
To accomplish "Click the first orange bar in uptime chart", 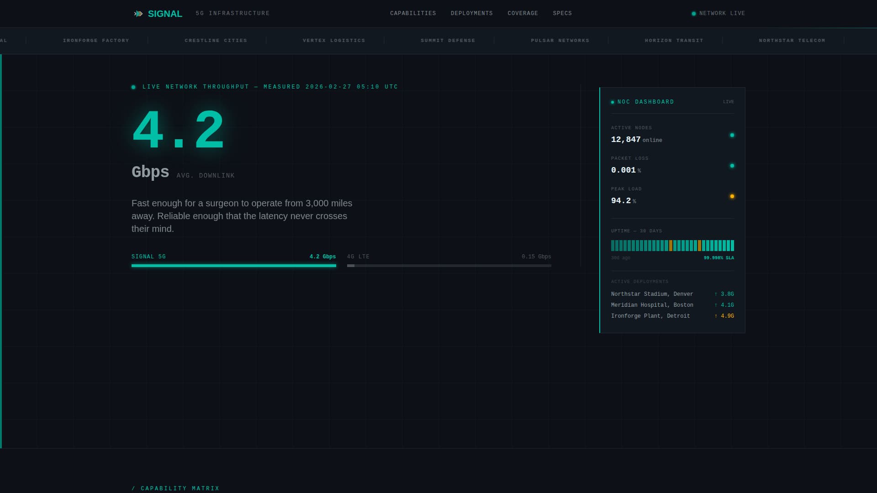I will (x=671, y=246).
